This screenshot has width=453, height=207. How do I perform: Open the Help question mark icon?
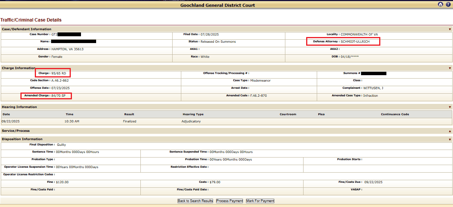tap(448, 5)
